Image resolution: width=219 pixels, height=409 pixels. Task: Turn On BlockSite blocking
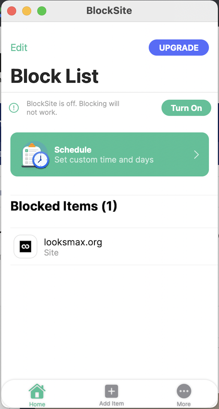pyautogui.click(x=186, y=108)
